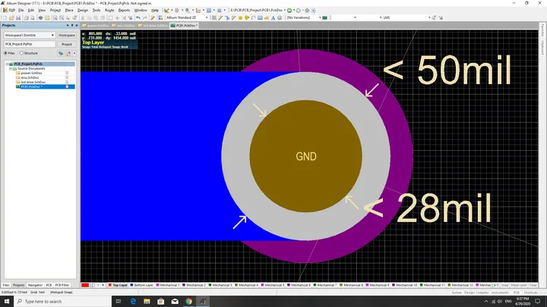This screenshot has height=307, width=547.
Task: Click the Save icon in toolbar
Action: tap(17, 17)
